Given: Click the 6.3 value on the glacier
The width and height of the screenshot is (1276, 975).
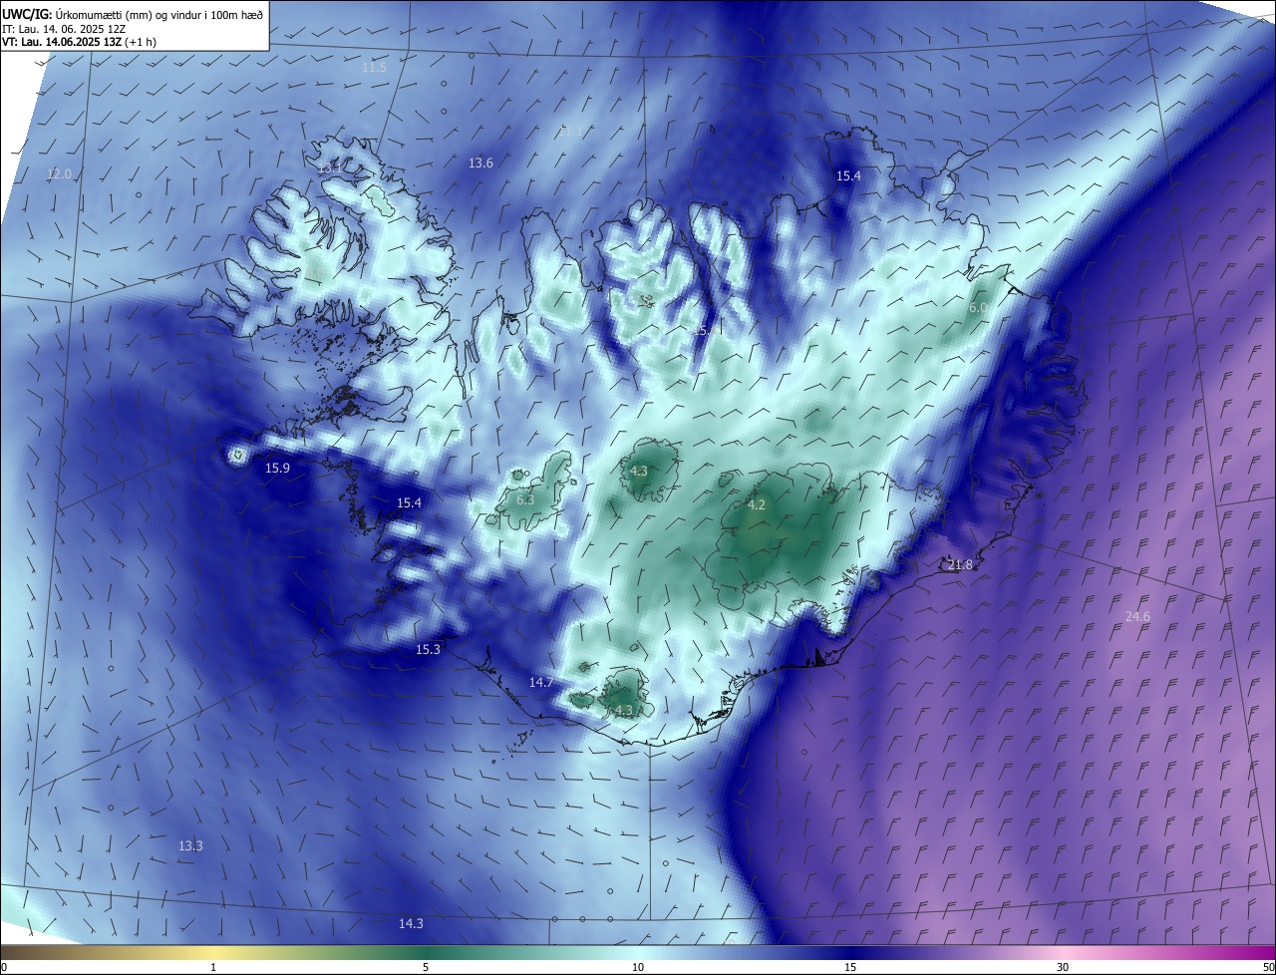Looking at the screenshot, I should 525,499.
